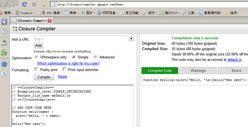Close the Closure Compi... tab
The image size is (248, 127).
[50, 20]
